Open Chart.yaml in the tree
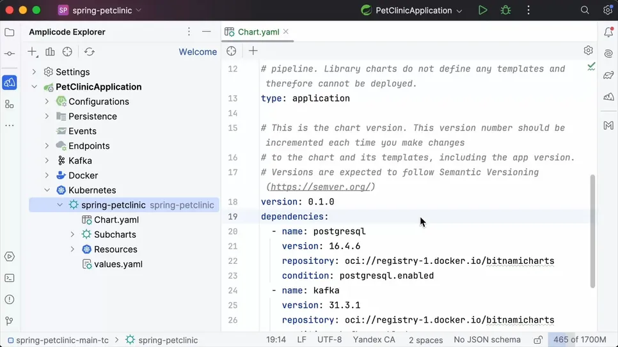This screenshot has width=618, height=347. [116, 220]
